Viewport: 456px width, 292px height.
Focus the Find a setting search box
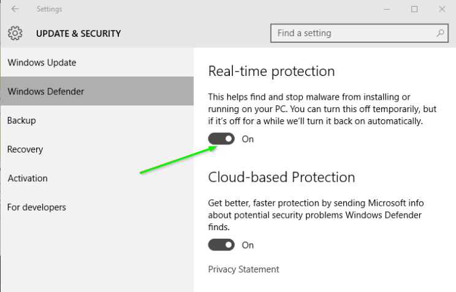click(x=359, y=33)
